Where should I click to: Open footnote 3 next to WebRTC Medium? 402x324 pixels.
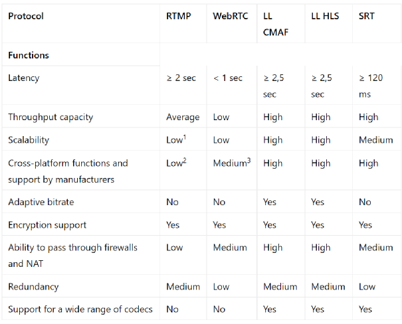click(248, 161)
